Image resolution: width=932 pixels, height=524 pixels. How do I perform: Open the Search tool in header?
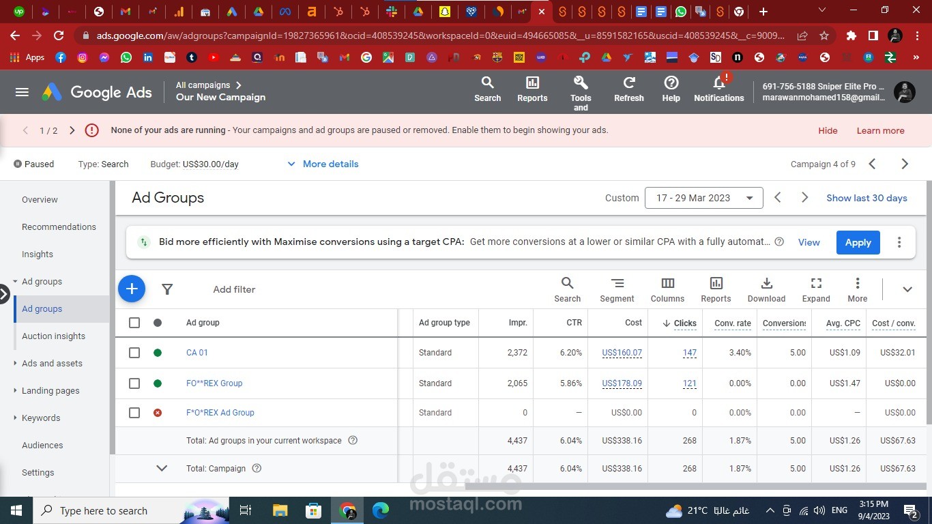coord(487,89)
